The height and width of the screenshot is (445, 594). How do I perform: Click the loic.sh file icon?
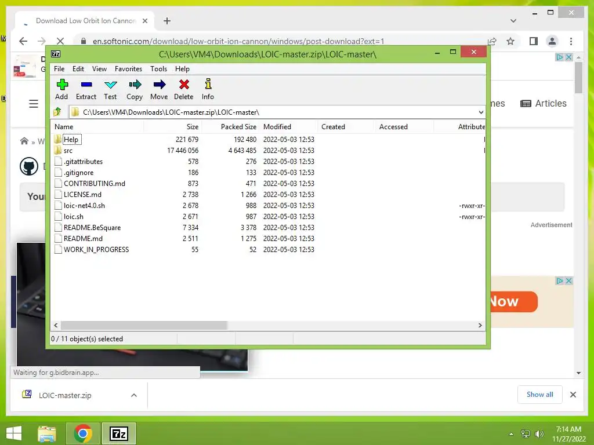[x=58, y=217]
